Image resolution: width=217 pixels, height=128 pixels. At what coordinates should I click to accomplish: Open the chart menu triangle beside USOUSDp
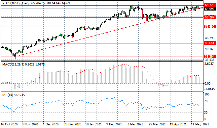3,3
